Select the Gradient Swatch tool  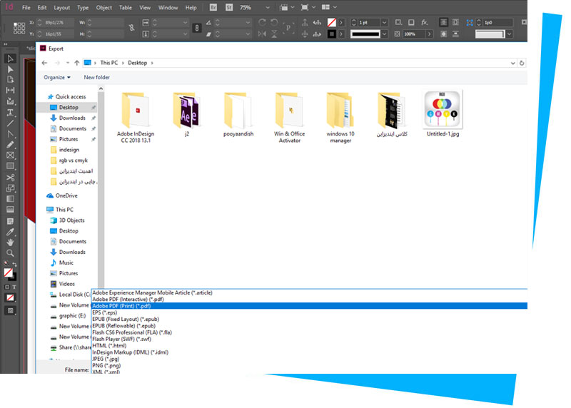point(10,199)
